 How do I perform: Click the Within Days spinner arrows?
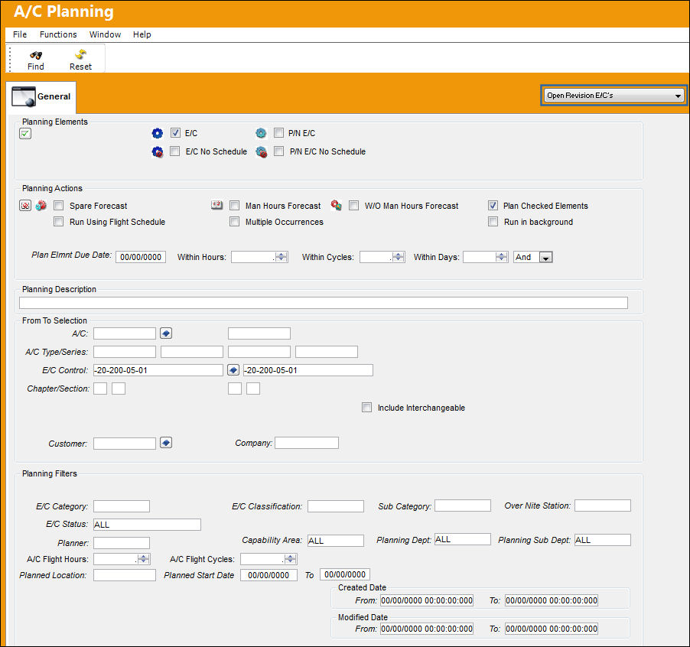501,257
